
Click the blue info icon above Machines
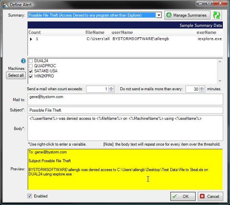click(23, 61)
